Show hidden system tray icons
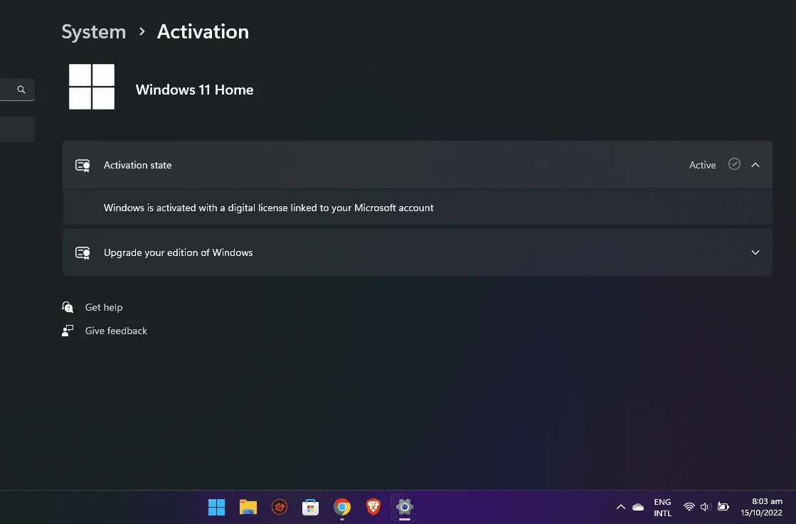 (620, 507)
